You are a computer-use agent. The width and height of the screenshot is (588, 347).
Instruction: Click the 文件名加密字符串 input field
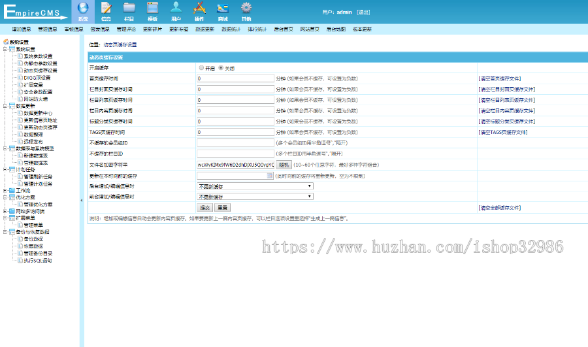(x=235, y=165)
